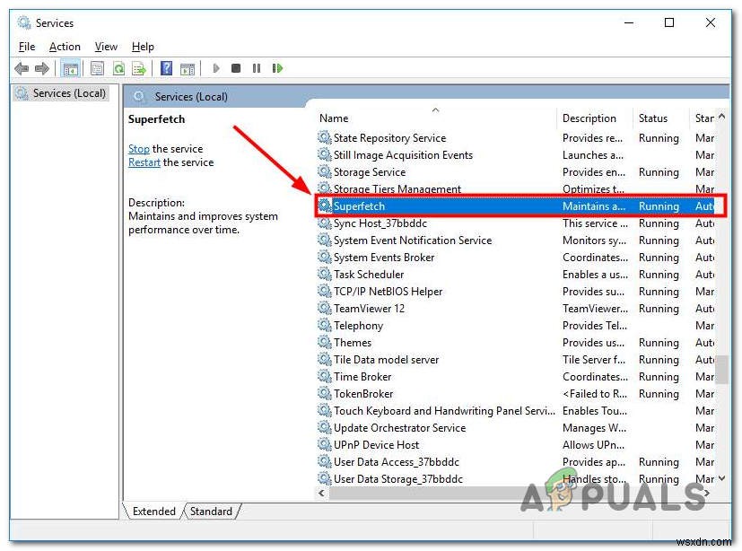742x551 pixels.
Task: Open the Help menu
Action: (143, 47)
